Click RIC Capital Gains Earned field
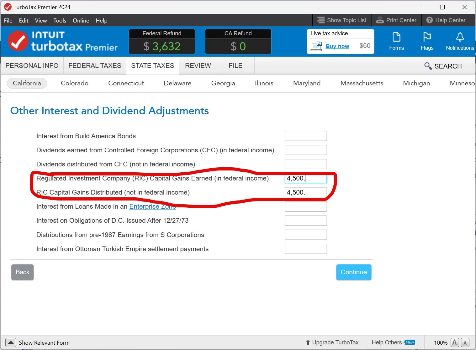Viewport: 476px width, 350px height. [306, 178]
